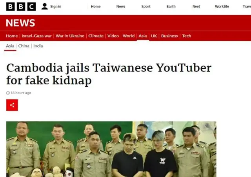The image size is (251, 177).
Task: Open the War in Ukraine section
Action: point(70,36)
